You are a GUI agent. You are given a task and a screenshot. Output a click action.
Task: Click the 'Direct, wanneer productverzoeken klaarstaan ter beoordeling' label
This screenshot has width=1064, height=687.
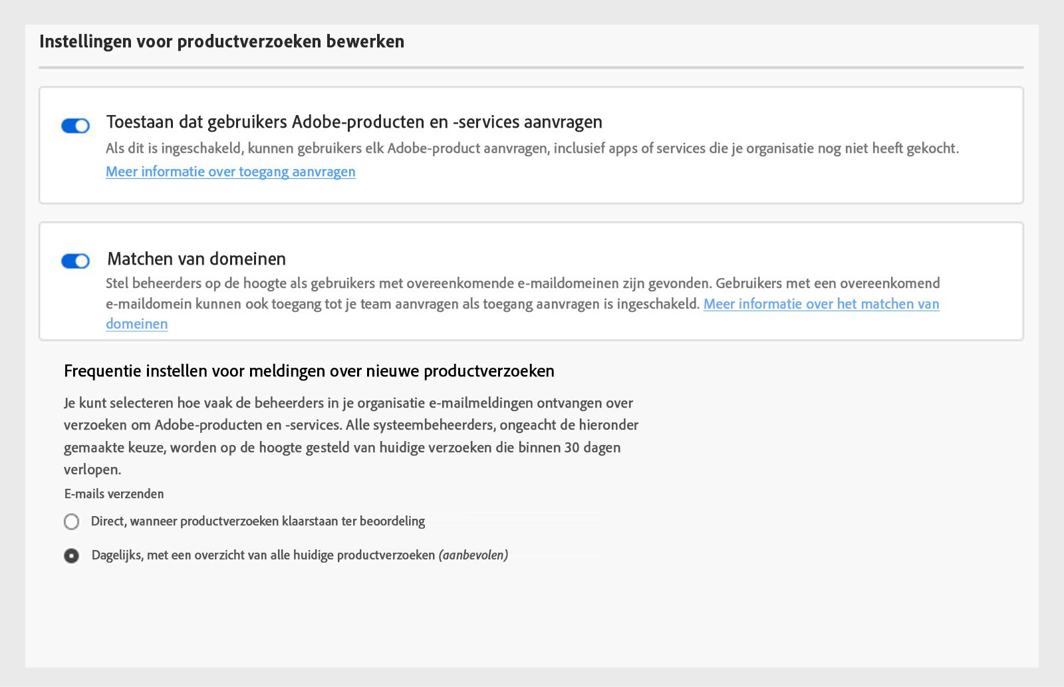[x=258, y=521]
